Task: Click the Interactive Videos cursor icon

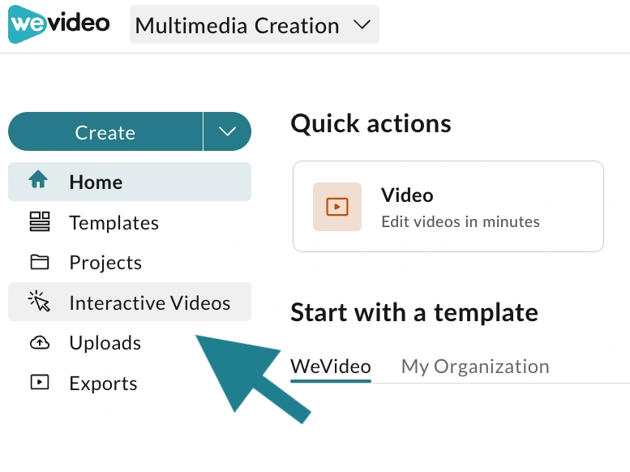Action: coord(39,301)
